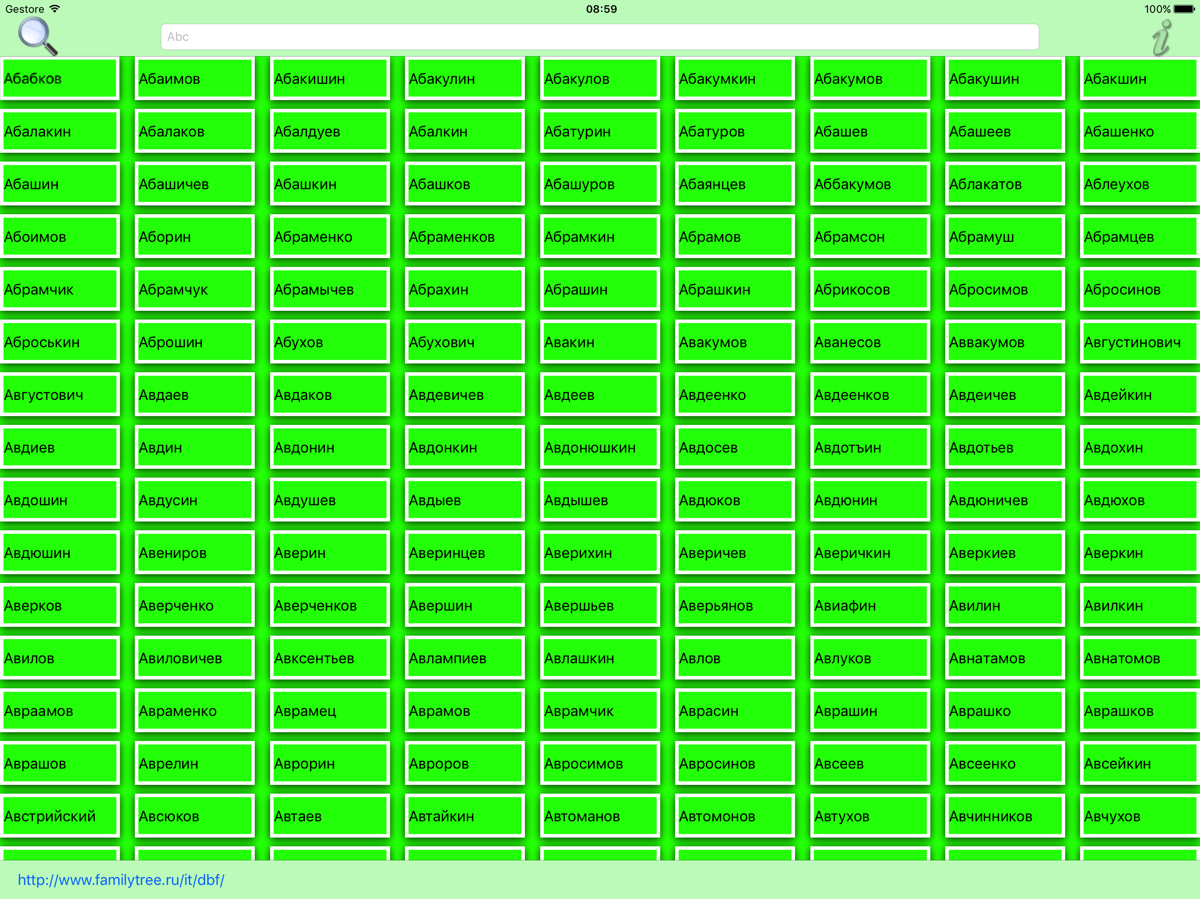Screen dimensions: 1200x899
Task: Tap the Абухович surname tile
Action: [464, 342]
